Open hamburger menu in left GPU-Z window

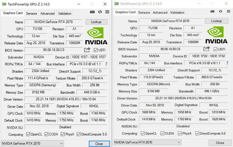(107, 12)
